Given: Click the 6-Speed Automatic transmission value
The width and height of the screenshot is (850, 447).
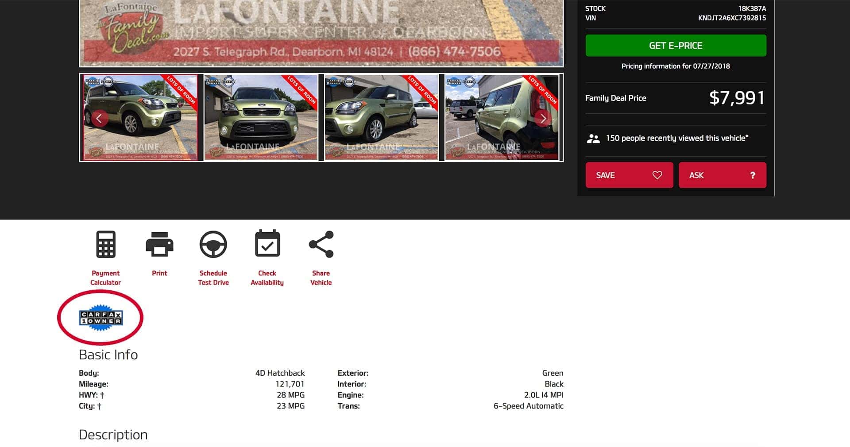Looking at the screenshot, I should point(529,406).
